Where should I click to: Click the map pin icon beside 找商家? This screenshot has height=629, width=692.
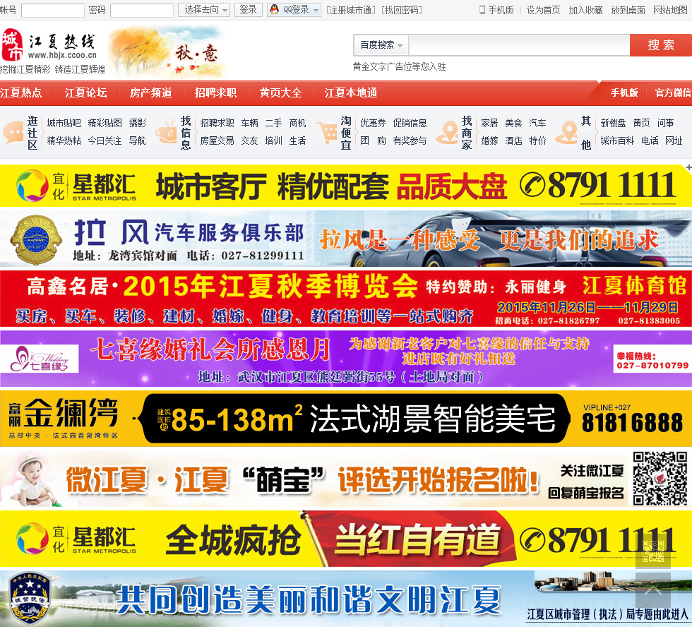click(447, 132)
